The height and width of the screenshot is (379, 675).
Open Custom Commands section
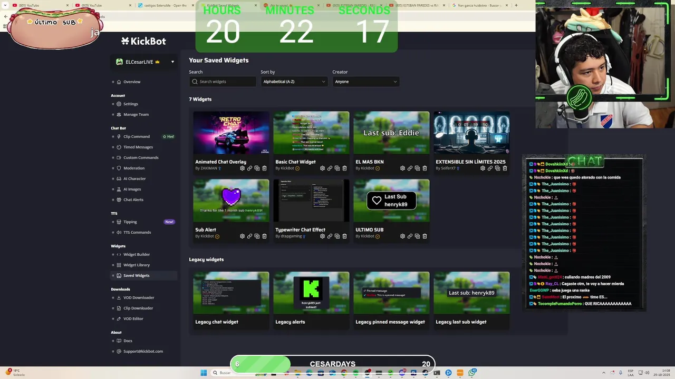coord(141,158)
